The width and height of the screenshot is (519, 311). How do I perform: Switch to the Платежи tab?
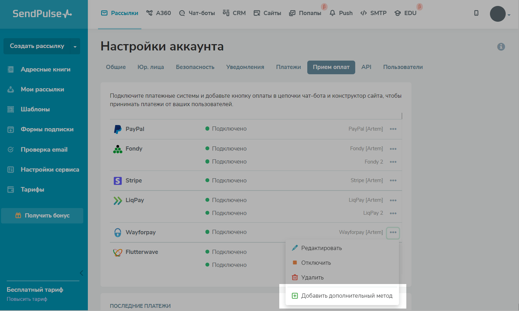[288, 67]
